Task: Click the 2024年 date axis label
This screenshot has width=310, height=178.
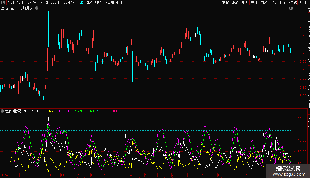Action: coord(6,175)
